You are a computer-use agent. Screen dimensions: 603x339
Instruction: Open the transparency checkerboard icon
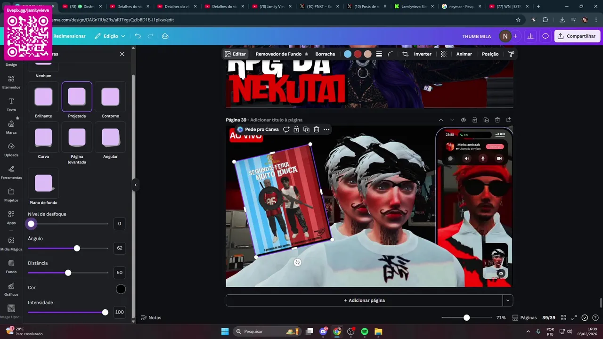click(443, 54)
